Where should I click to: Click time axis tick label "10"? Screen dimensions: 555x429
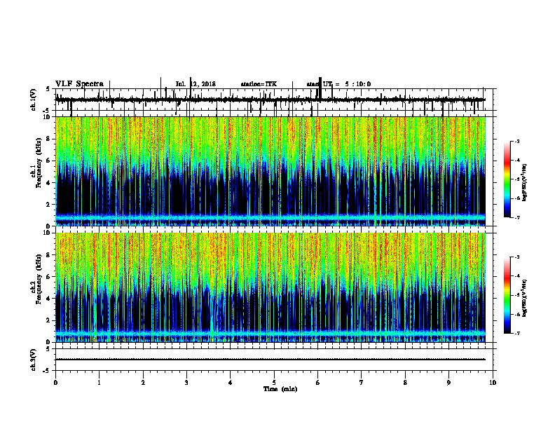pos(493,383)
